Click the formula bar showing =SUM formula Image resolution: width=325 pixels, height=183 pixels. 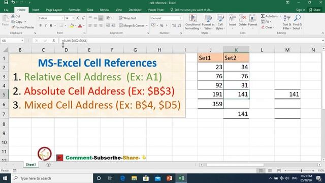coord(189,41)
